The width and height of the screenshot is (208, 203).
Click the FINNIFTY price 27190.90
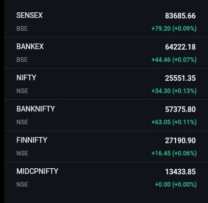click(x=180, y=141)
